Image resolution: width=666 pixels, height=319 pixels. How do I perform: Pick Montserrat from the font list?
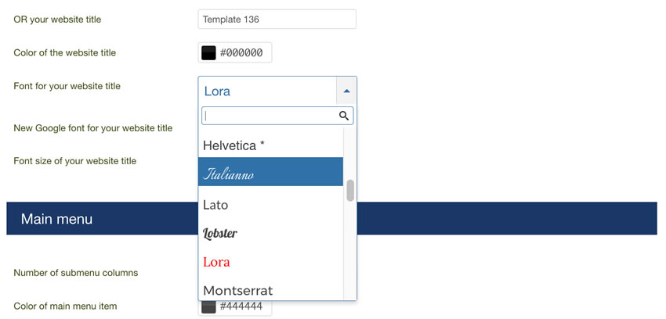270,290
